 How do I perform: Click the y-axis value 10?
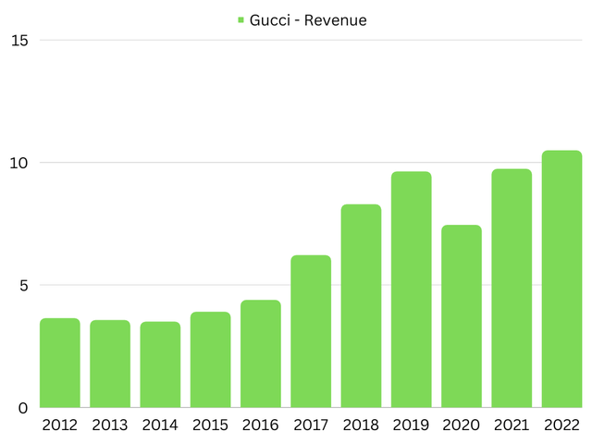click(18, 163)
